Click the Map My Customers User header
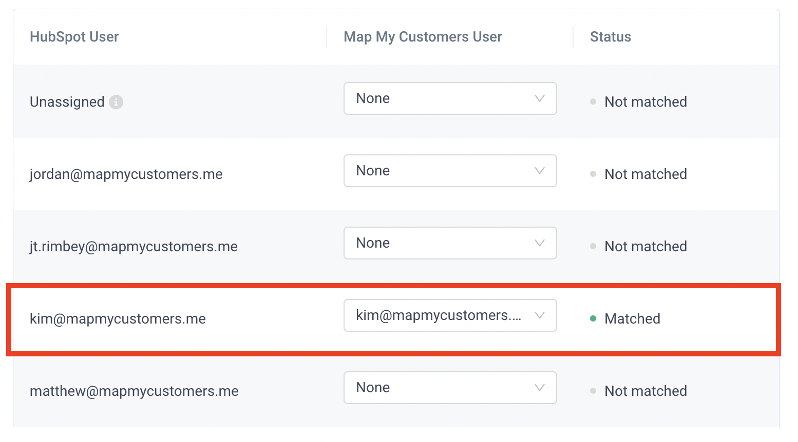This screenshot has width=798, height=442. click(x=423, y=37)
